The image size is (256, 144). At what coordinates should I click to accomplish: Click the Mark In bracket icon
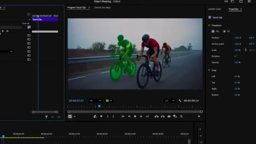108,117
